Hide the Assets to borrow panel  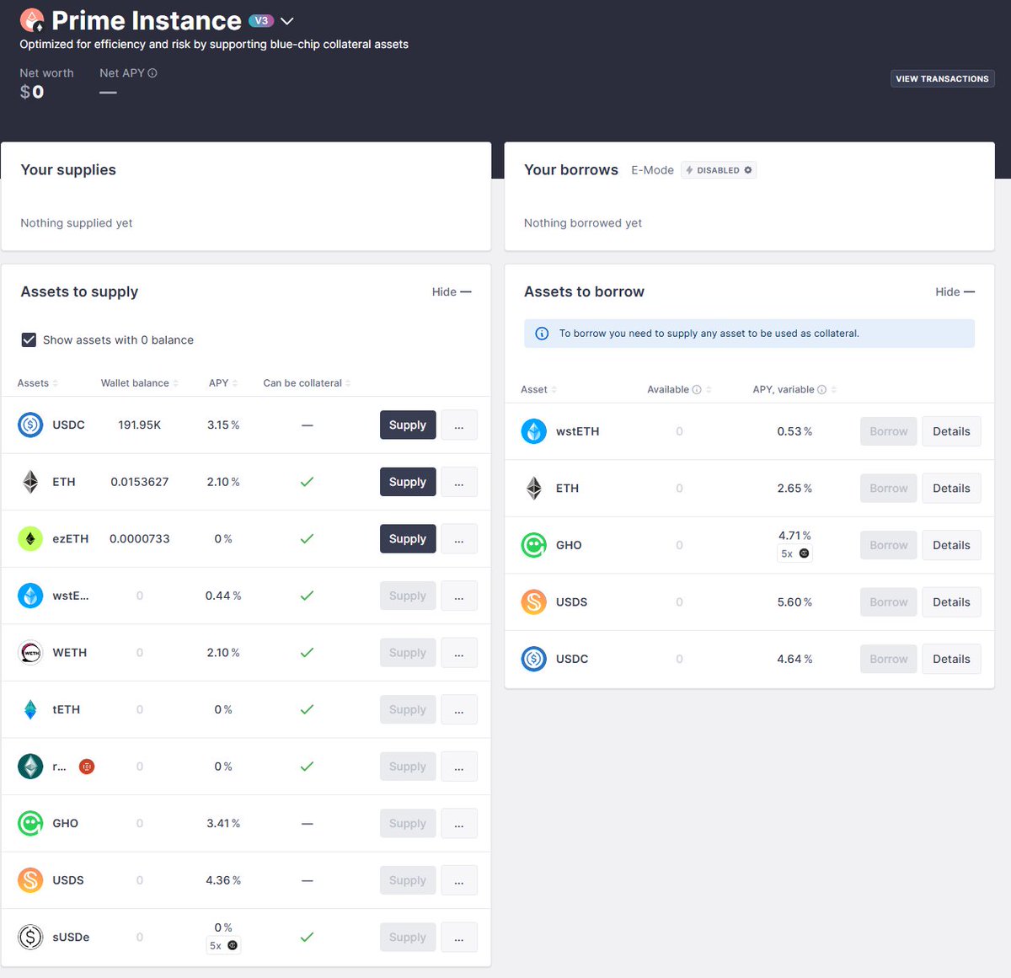pos(955,291)
